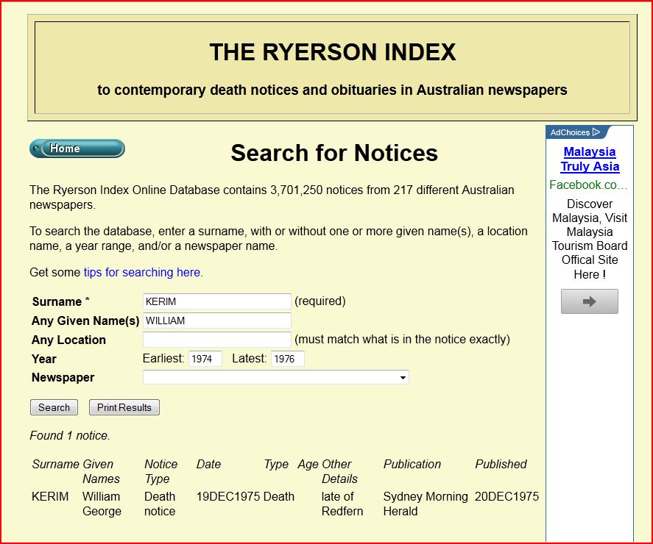Select the Latest year field
The width and height of the screenshot is (653, 544).
point(287,359)
